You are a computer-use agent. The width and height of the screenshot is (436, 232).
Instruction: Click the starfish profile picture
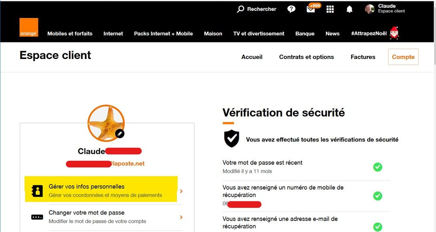click(x=106, y=124)
